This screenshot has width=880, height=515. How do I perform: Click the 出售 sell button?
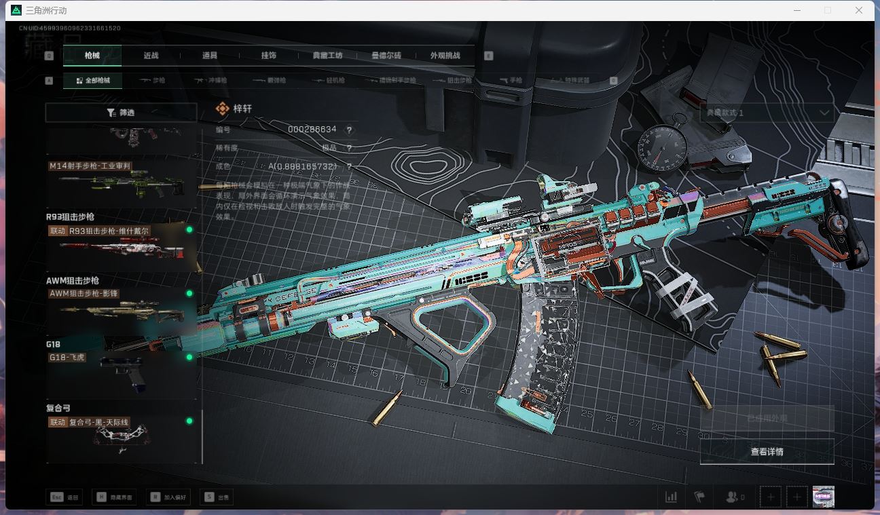tap(217, 497)
